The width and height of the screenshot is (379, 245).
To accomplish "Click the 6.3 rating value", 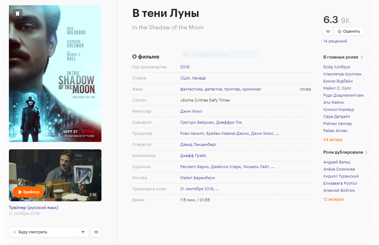I will click(x=331, y=20).
